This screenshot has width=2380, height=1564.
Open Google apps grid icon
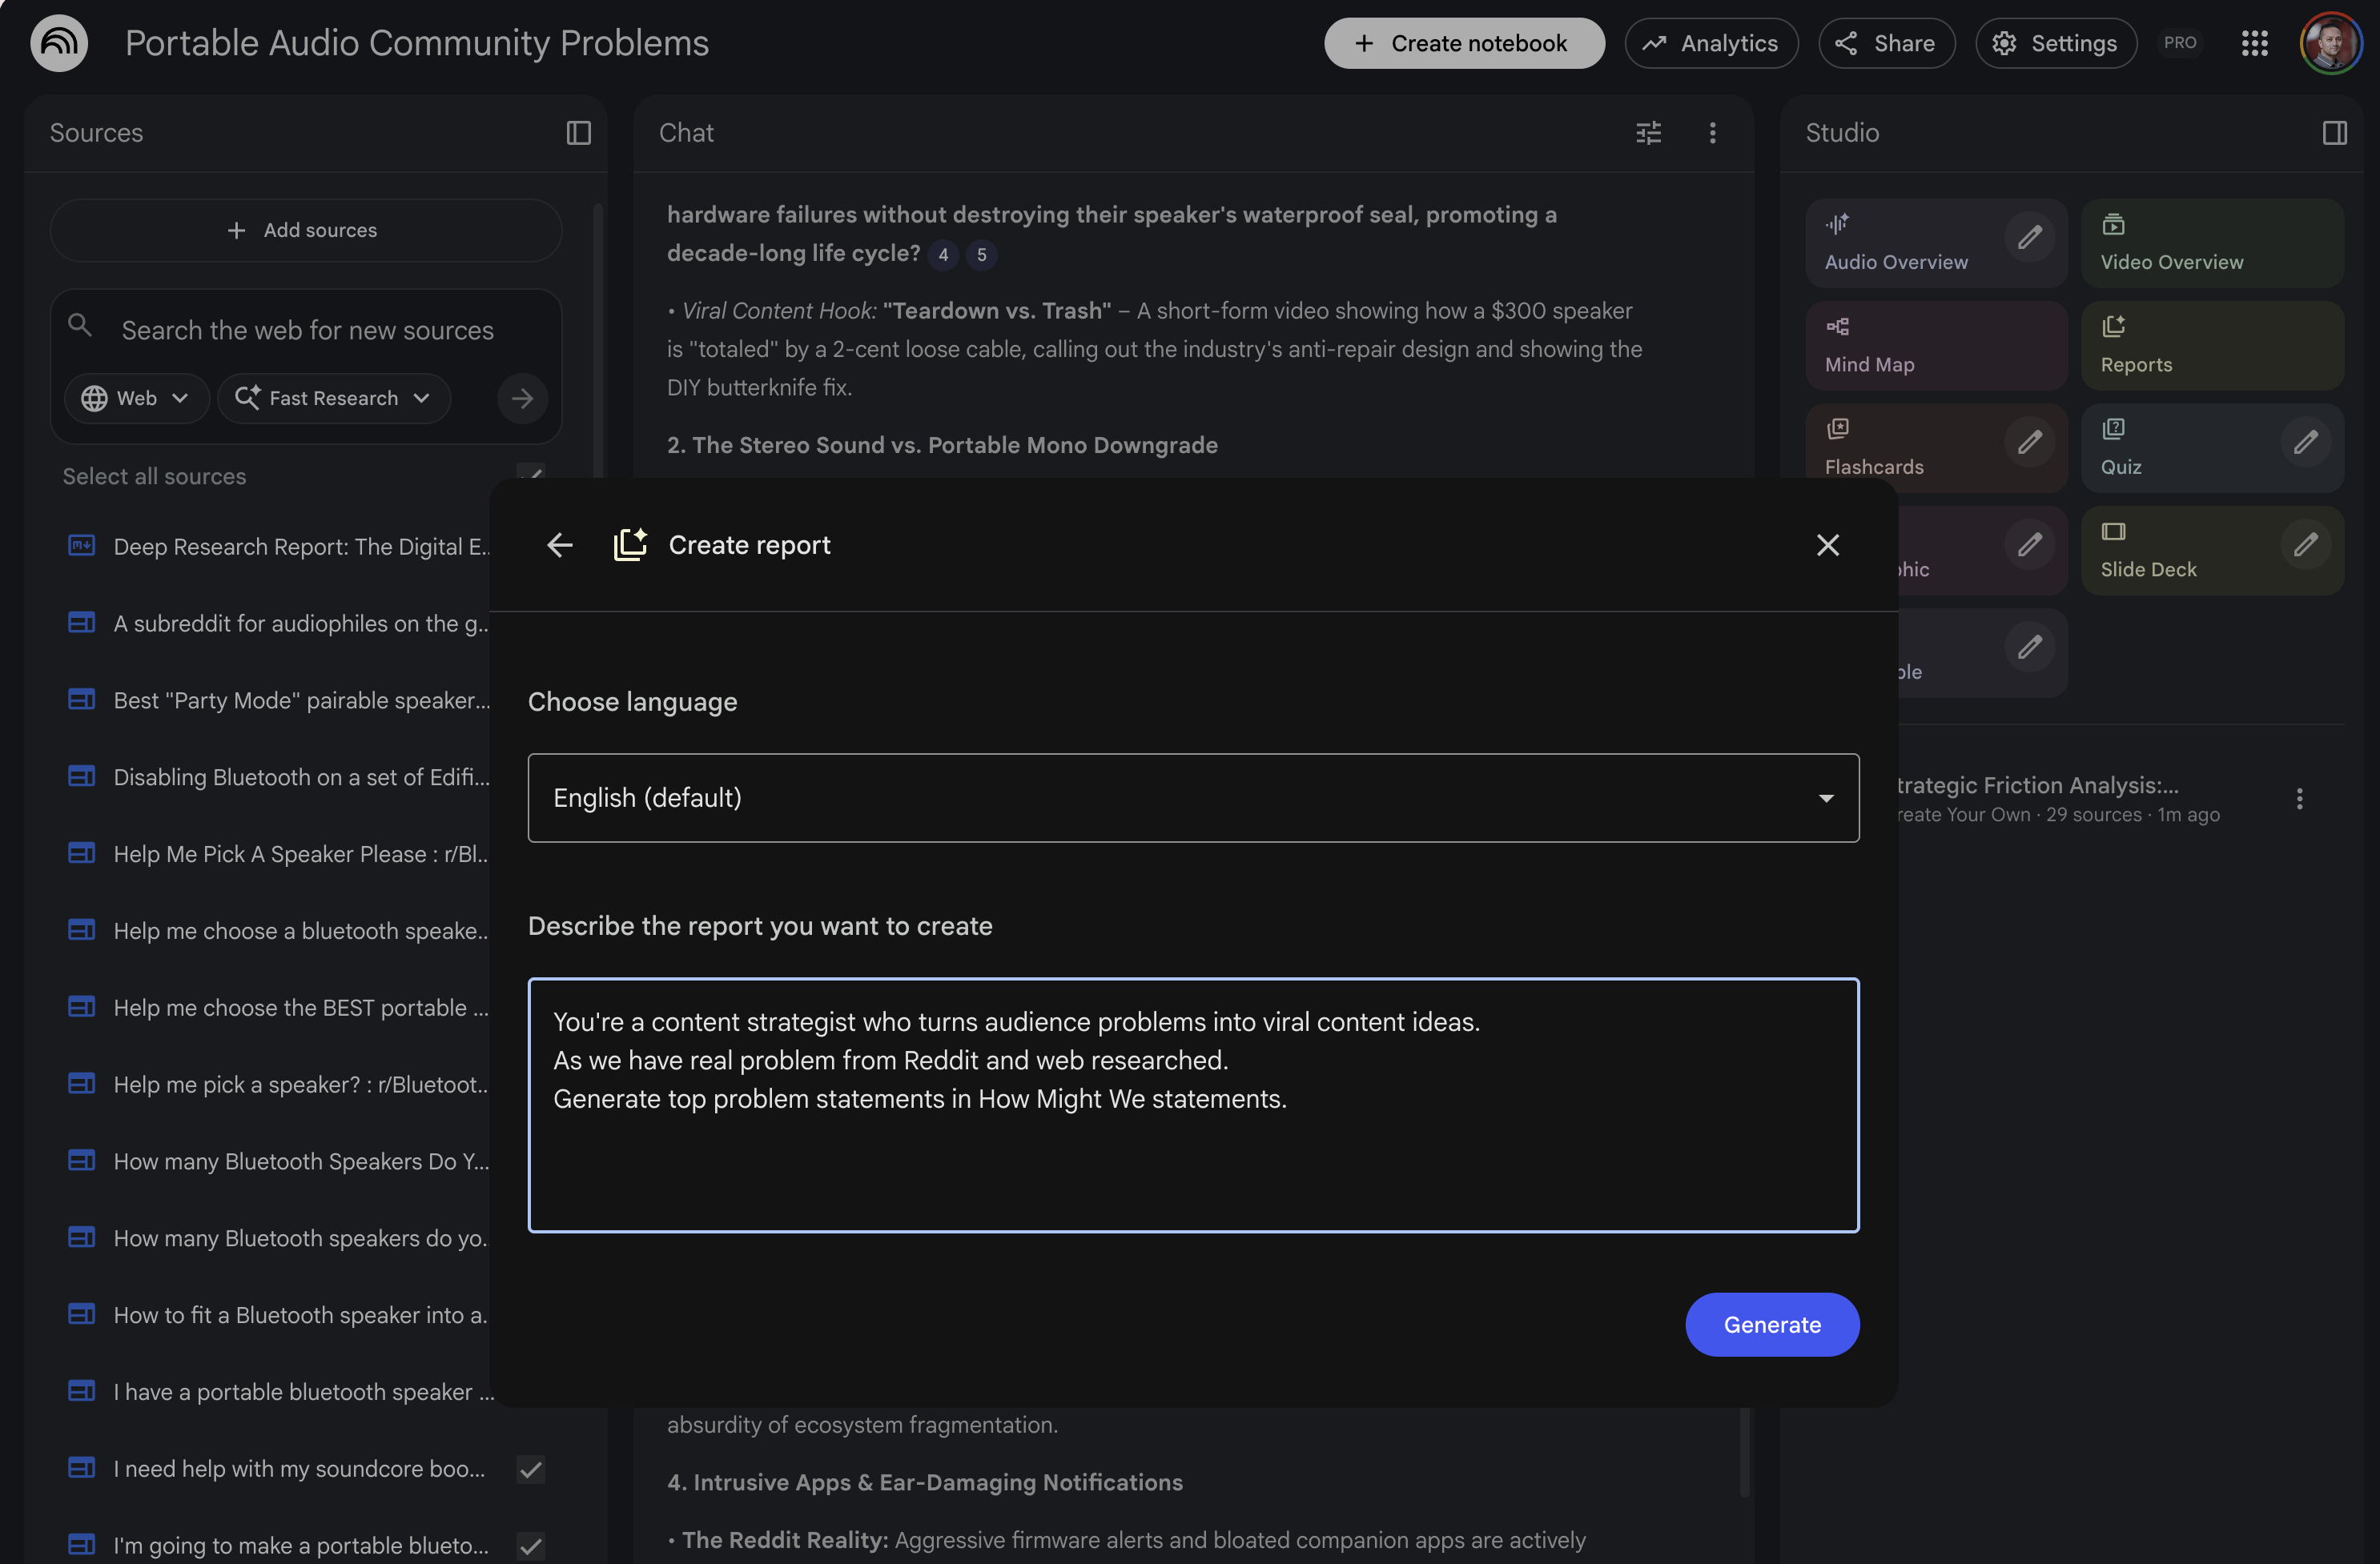(x=2255, y=43)
